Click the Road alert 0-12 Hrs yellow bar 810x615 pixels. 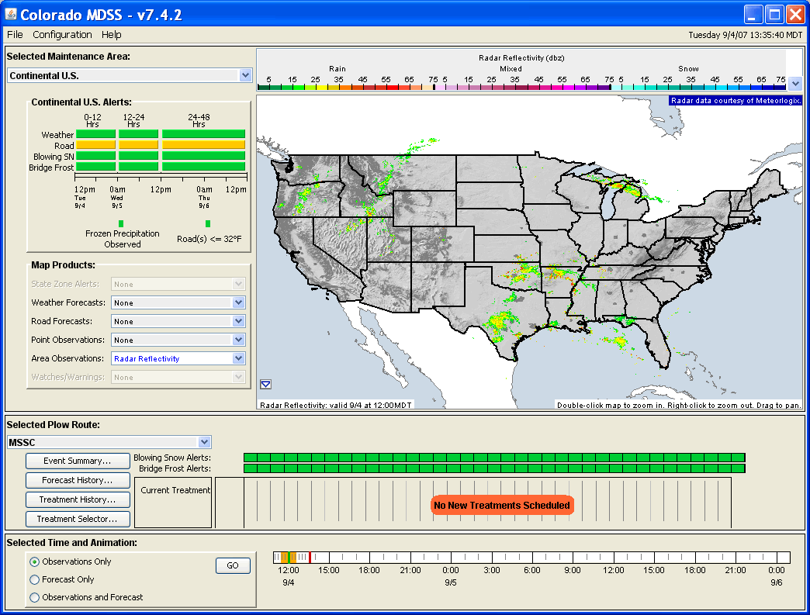(95, 145)
